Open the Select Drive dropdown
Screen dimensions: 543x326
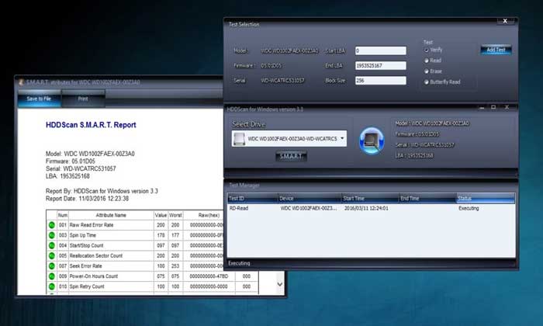click(343, 139)
